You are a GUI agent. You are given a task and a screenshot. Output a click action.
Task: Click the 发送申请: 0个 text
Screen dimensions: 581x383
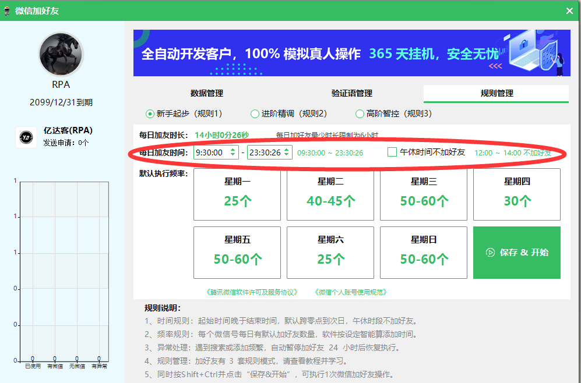[x=66, y=143]
